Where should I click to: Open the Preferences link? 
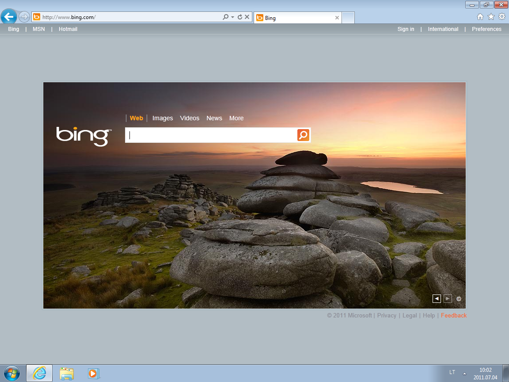click(x=486, y=29)
